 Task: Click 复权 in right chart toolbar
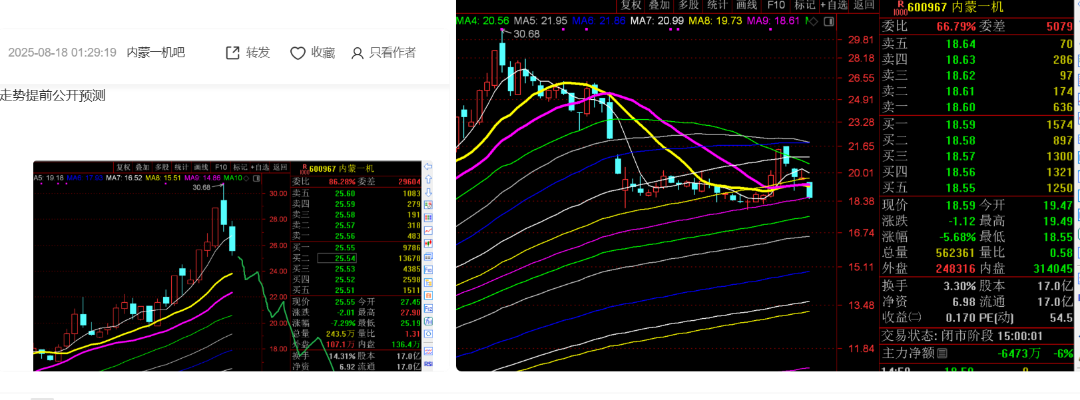click(631, 5)
